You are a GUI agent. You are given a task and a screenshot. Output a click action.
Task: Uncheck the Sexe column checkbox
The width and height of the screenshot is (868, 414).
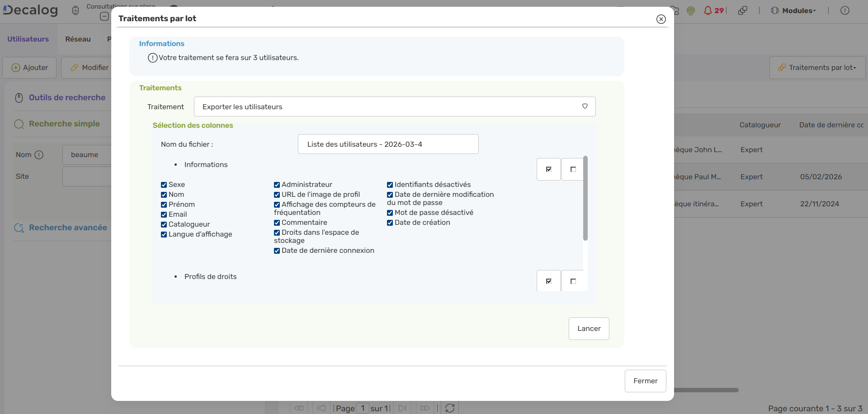164,185
